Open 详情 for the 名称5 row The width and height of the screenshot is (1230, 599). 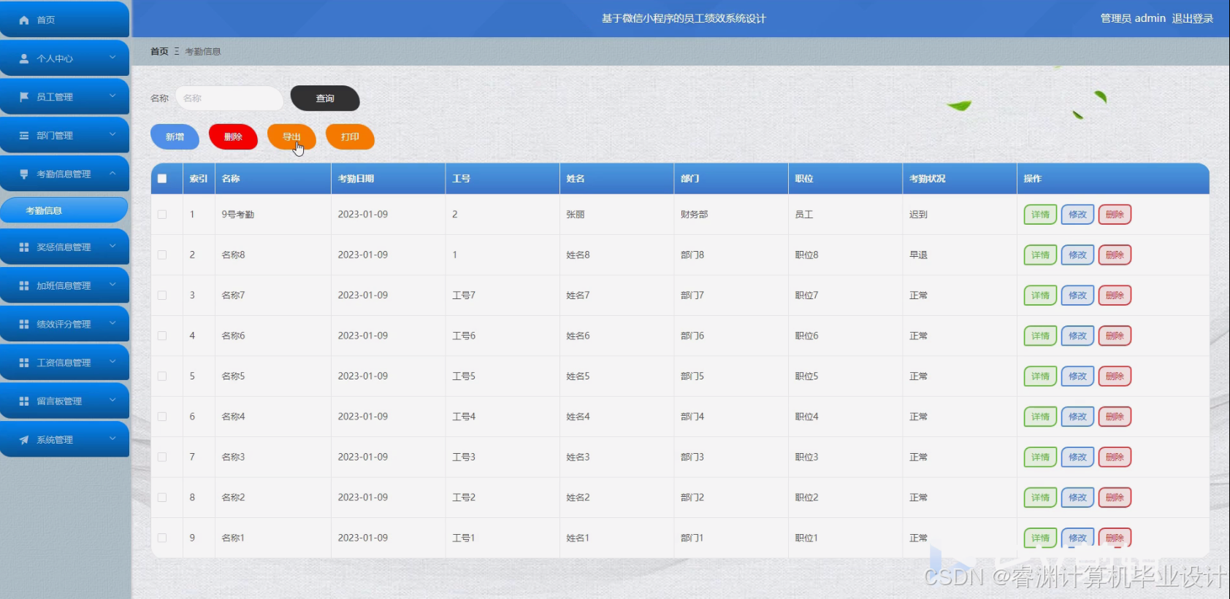pos(1040,376)
